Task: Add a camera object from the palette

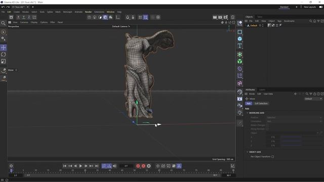Action: [239, 106]
